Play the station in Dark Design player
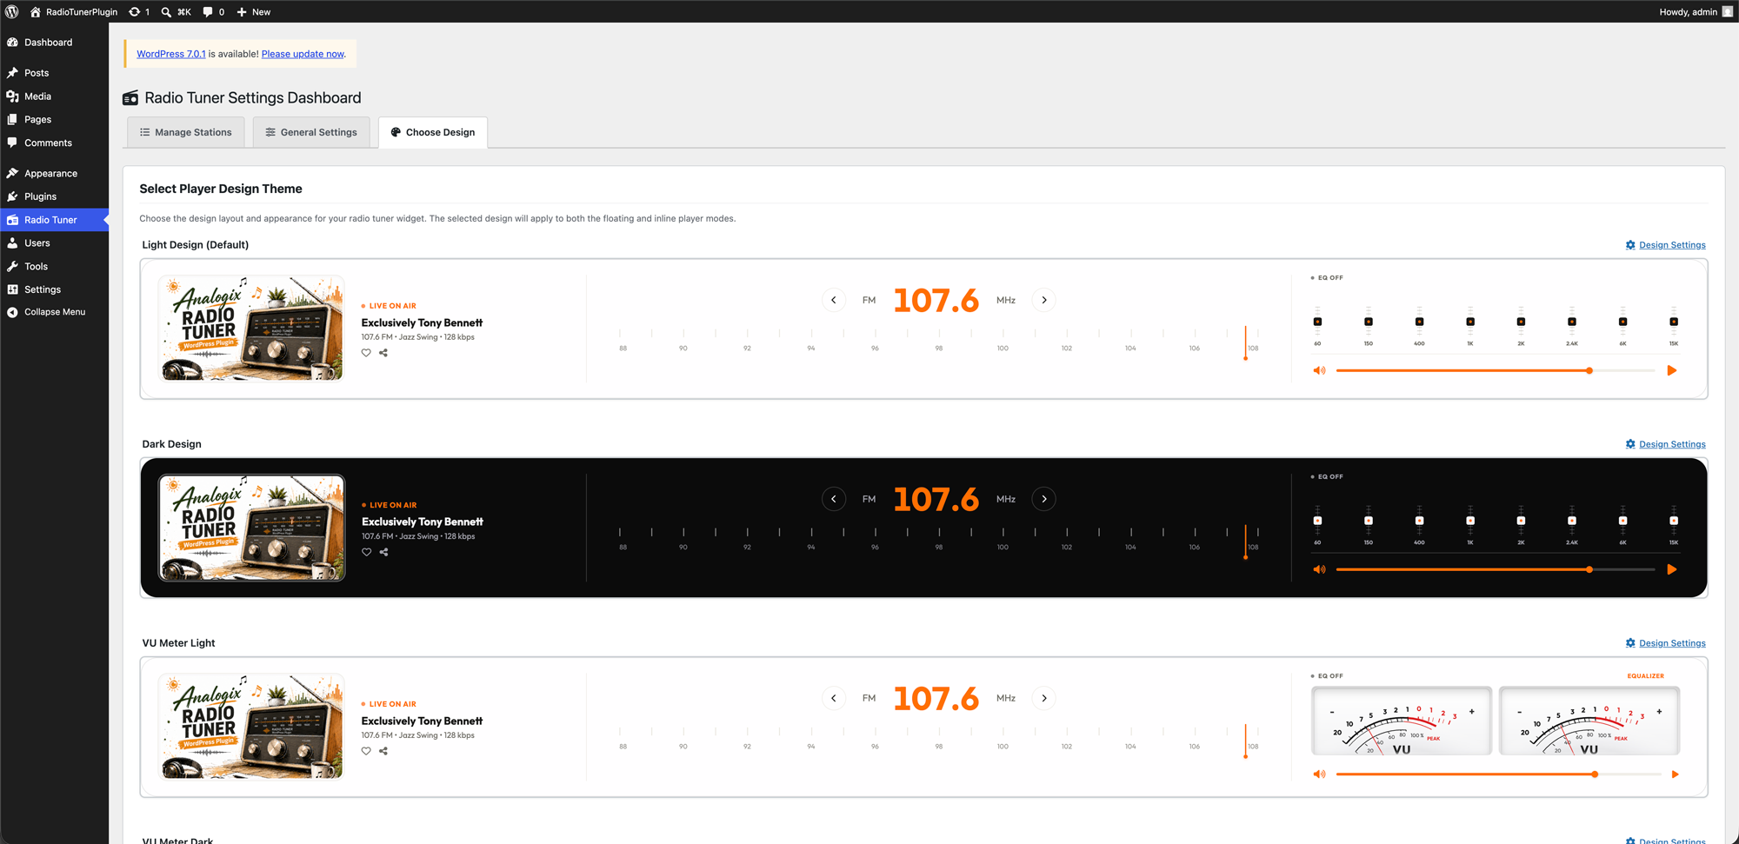The image size is (1739, 844). [x=1671, y=569]
